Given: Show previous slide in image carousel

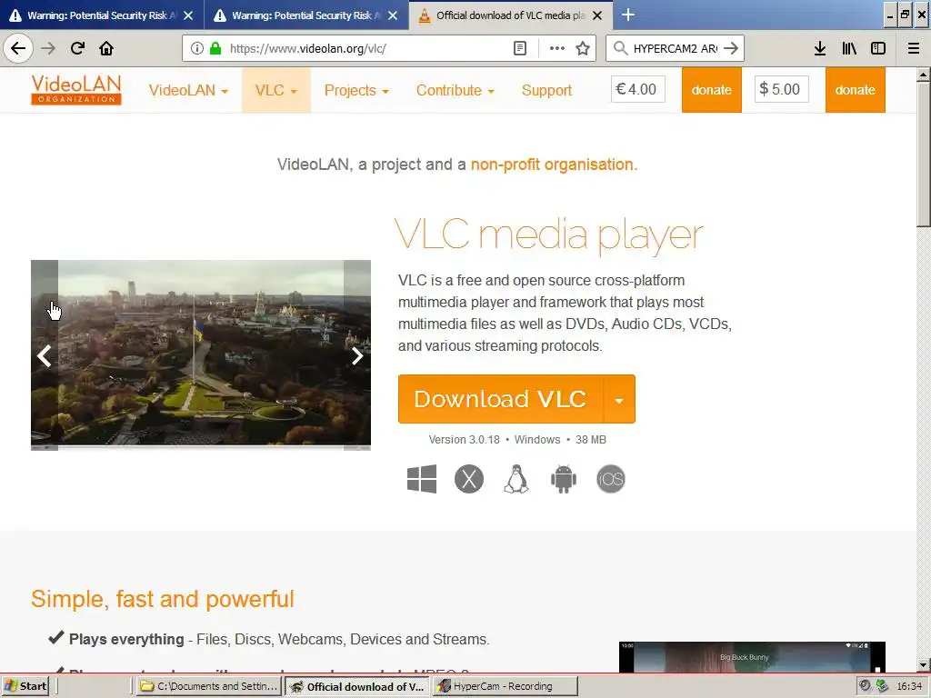Looking at the screenshot, I should coord(45,356).
